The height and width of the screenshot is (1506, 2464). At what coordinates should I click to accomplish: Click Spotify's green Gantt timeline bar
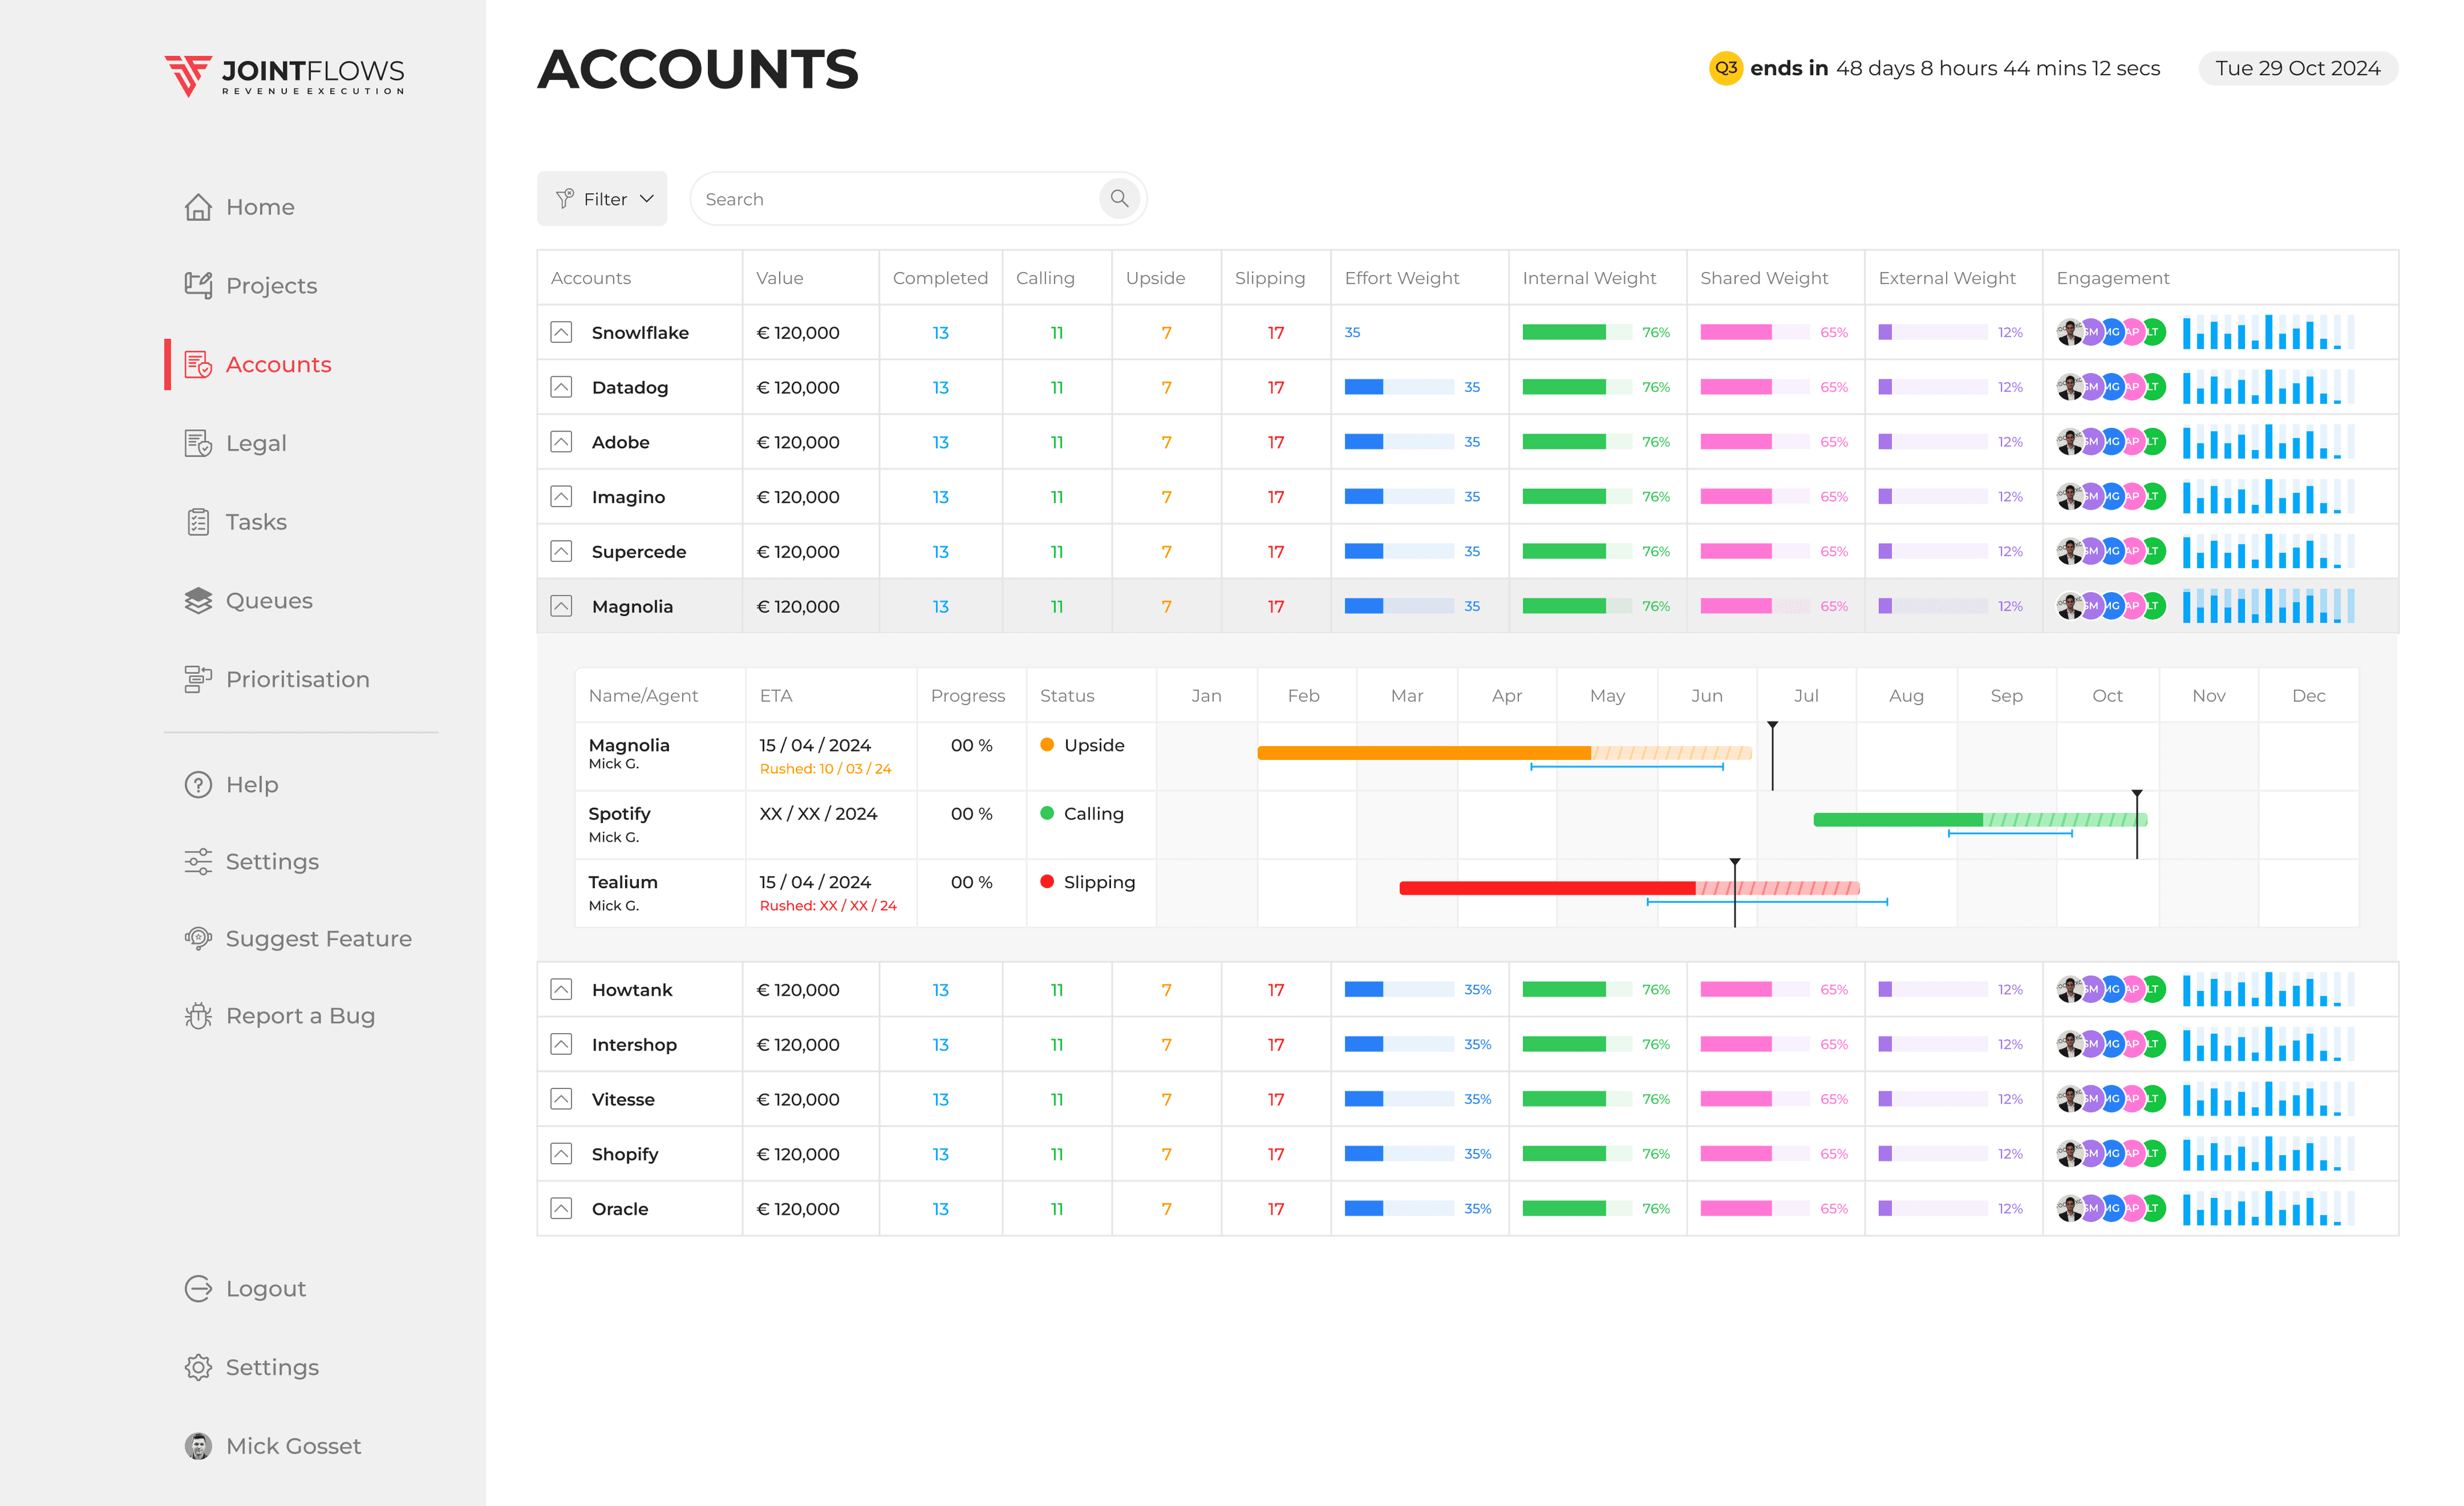pyautogui.click(x=1980, y=820)
